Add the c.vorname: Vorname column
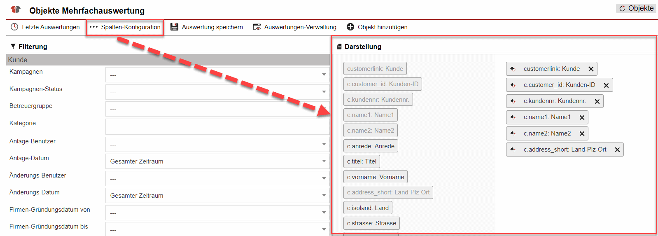The image size is (658, 236). click(x=375, y=177)
